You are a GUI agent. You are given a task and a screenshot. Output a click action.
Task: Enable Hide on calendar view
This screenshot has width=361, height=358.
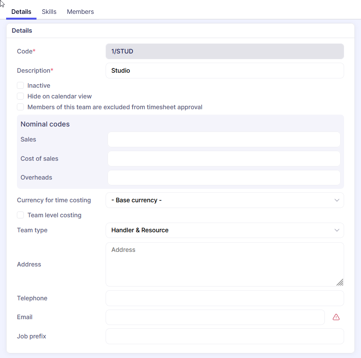[x=21, y=96]
